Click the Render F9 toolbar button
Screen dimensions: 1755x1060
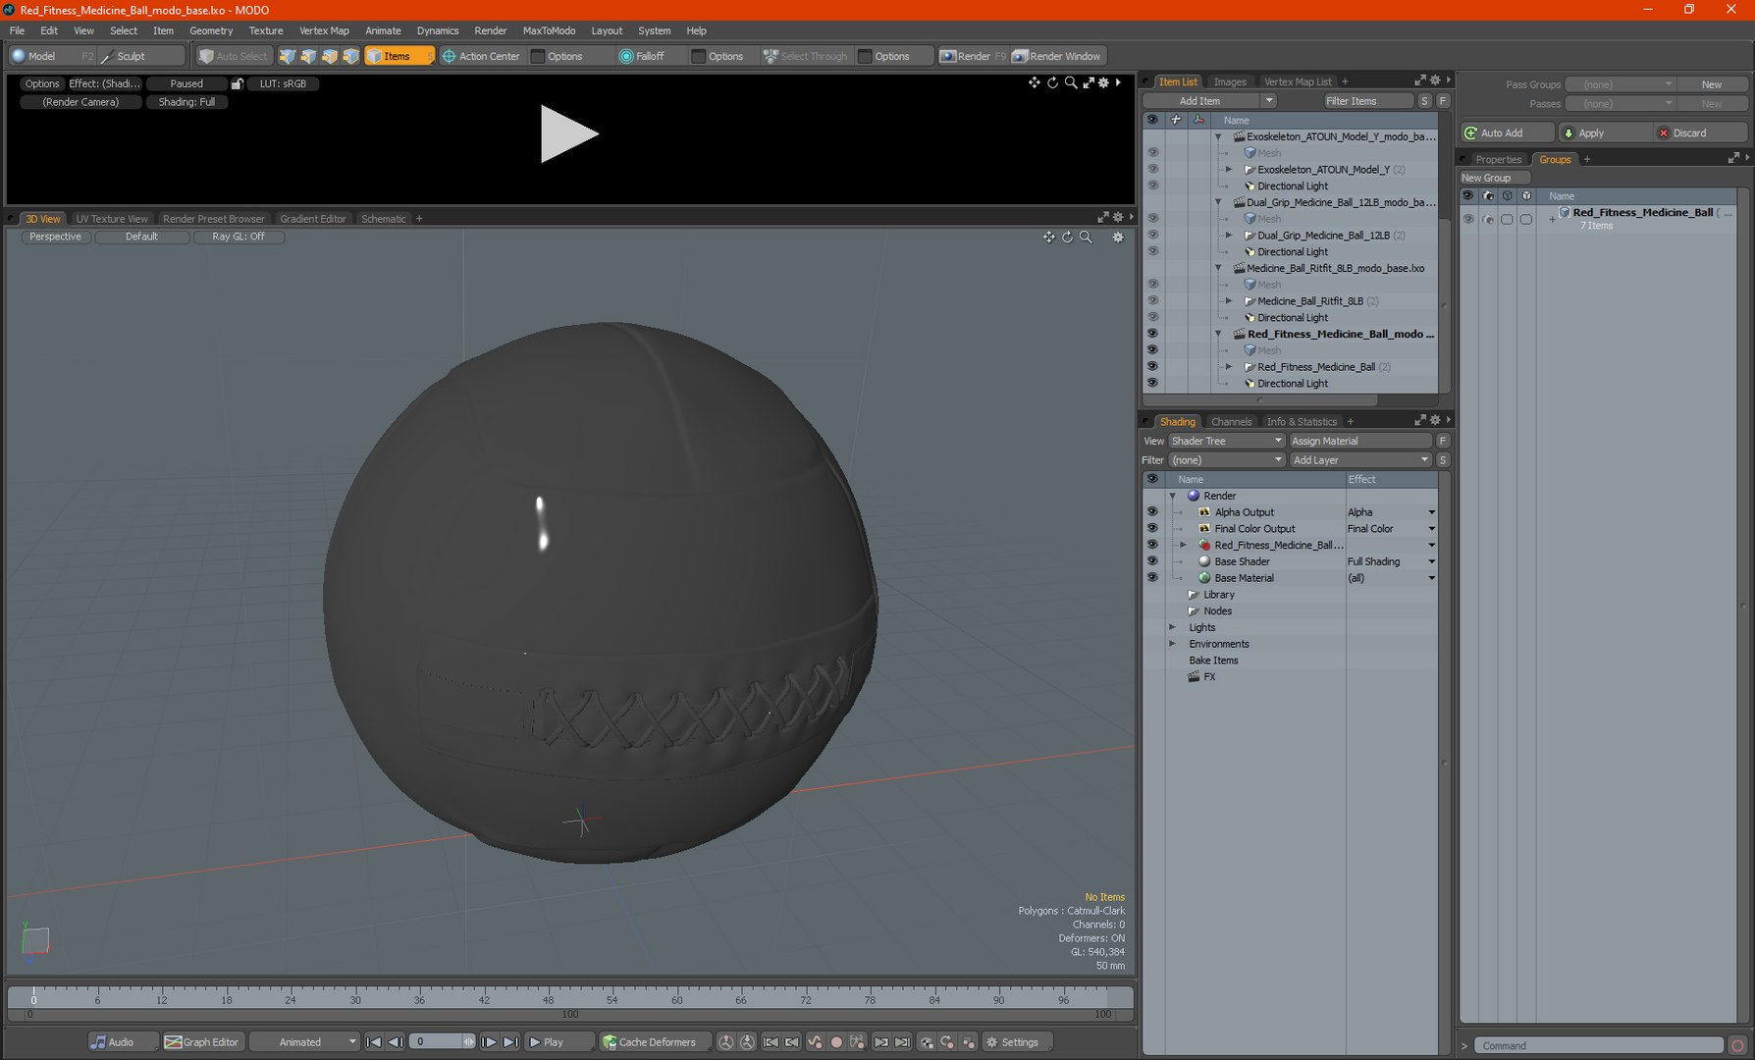click(973, 56)
